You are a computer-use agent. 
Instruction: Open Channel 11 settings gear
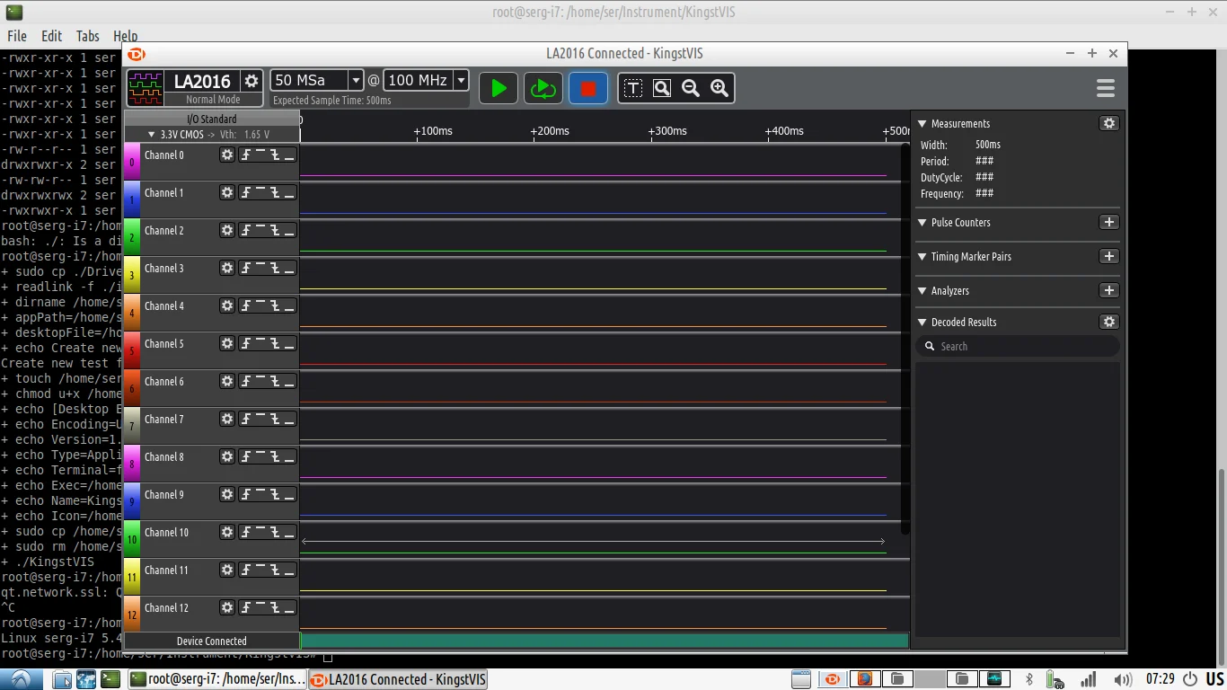[x=227, y=570]
